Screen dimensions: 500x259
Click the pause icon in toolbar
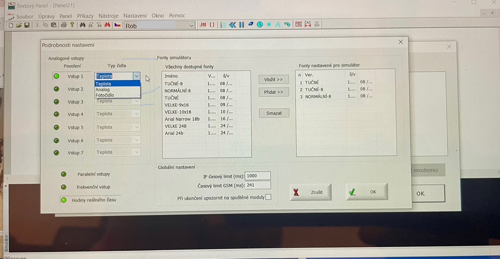pyautogui.click(x=241, y=25)
